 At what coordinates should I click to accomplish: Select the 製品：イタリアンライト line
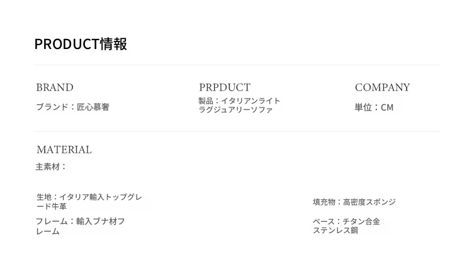239,101
